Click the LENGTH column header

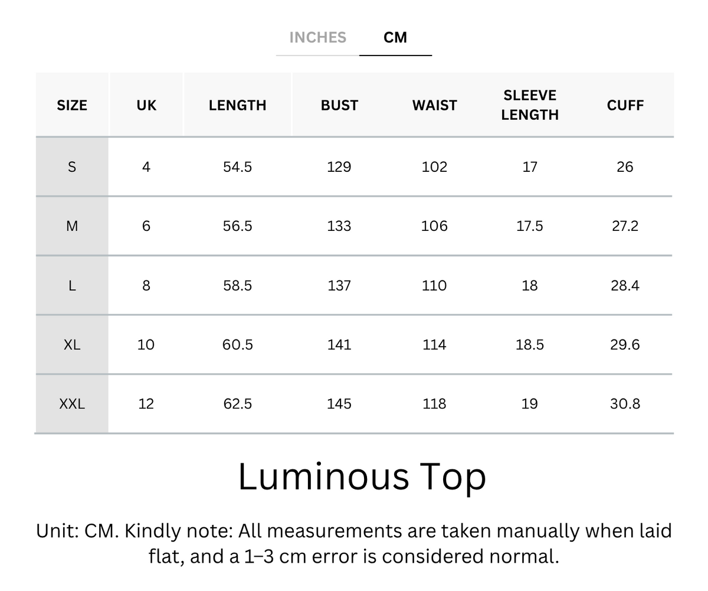237,105
